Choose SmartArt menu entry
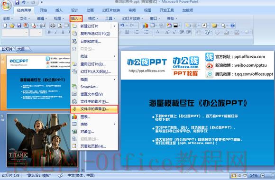Screen dimensions: 275x180 pyautogui.click(x=94, y=87)
